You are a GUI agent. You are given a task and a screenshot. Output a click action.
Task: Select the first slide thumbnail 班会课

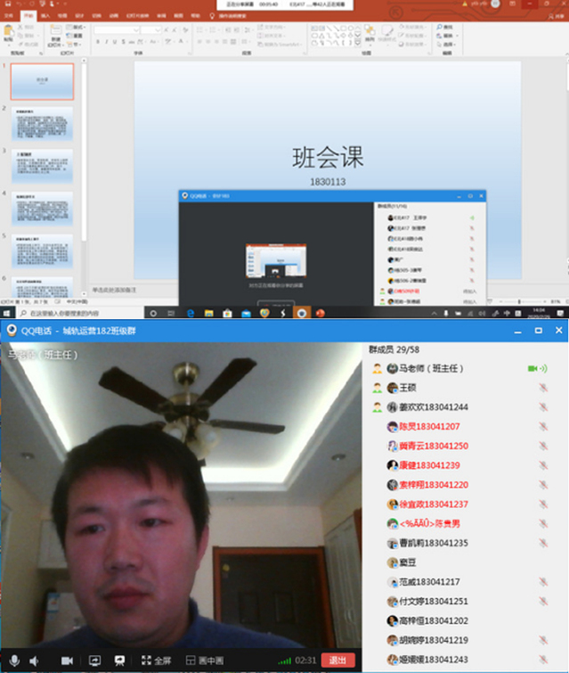click(42, 81)
